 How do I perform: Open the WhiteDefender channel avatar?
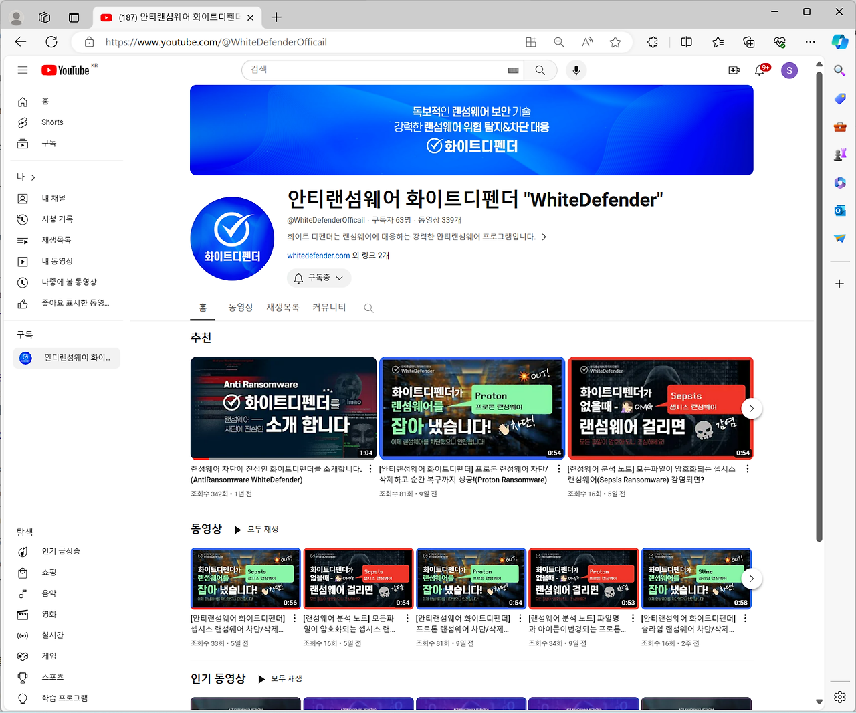point(232,239)
